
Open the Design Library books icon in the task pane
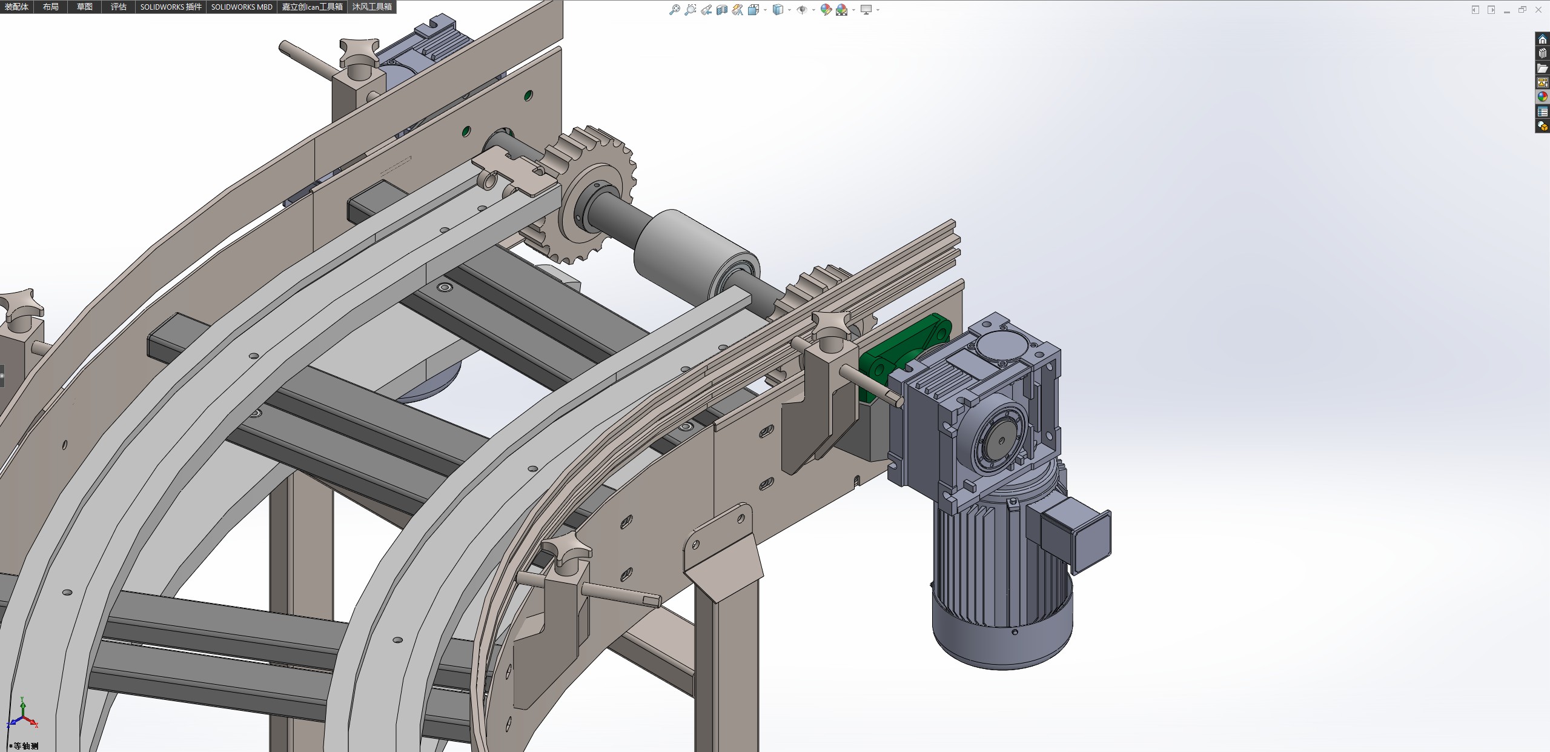click(1542, 53)
